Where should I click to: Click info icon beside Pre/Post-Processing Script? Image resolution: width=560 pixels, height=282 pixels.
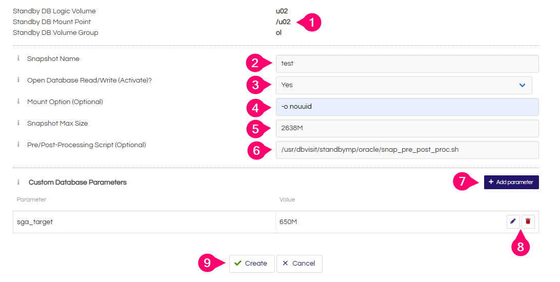(x=18, y=144)
